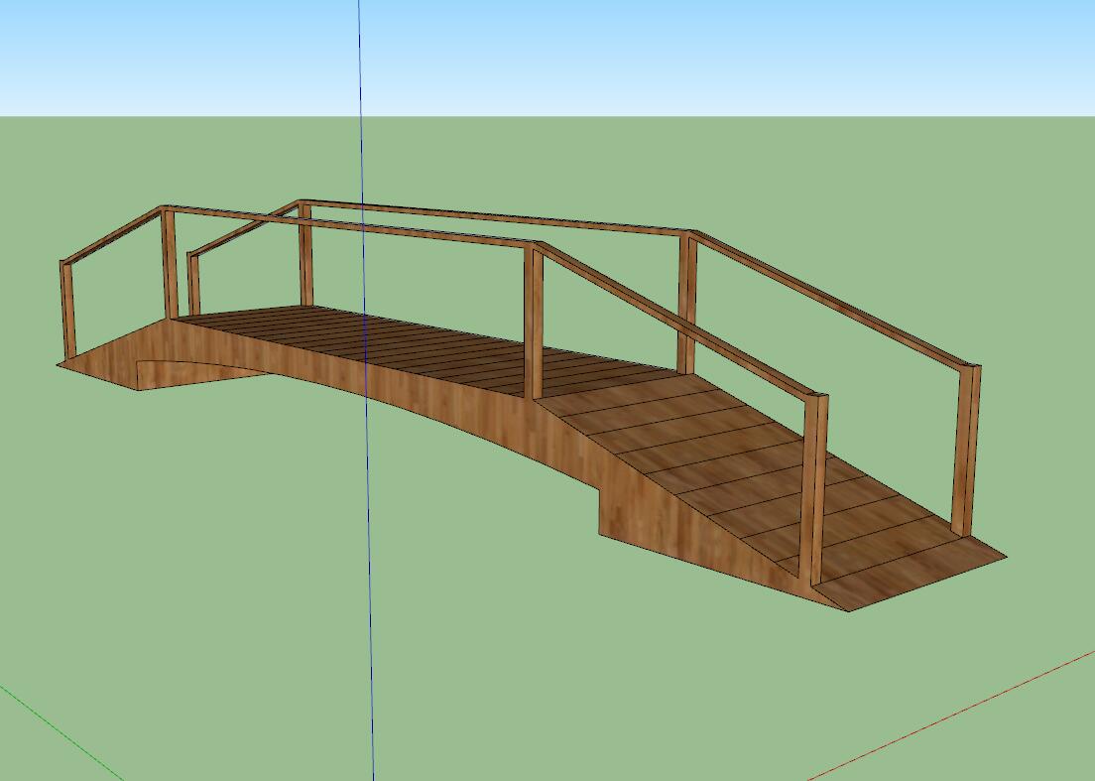Click the near railing's sloped handrail over right ramp
Image resolution: width=1095 pixels, height=781 pixels.
click(x=674, y=320)
